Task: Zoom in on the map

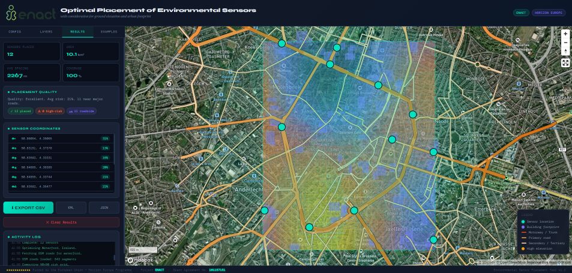Action: 565,34
